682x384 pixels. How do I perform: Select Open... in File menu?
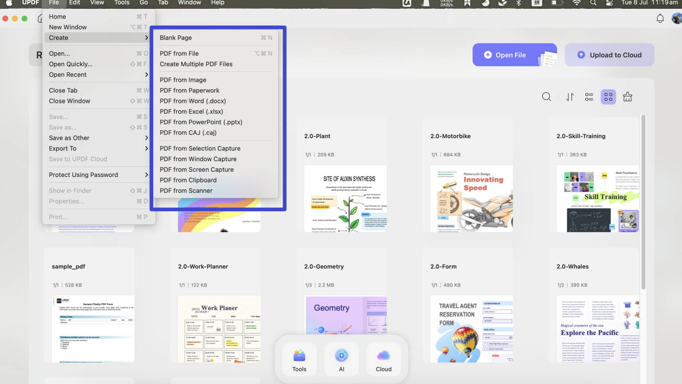(x=99, y=54)
